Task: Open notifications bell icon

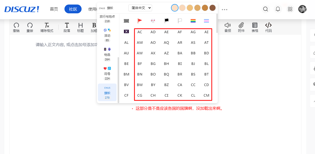Action: [x=278, y=9]
